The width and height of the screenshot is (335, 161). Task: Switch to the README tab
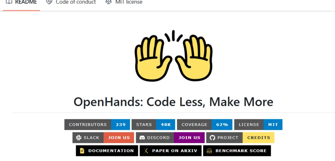(21, 3)
